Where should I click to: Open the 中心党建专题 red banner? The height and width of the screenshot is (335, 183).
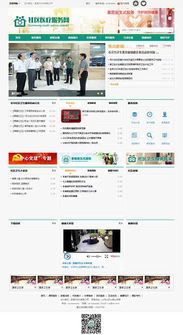(33, 159)
